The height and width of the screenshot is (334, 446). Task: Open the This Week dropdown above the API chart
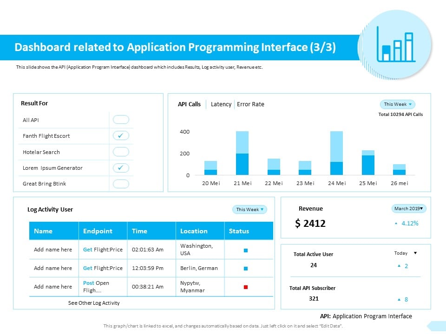point(397,104)
